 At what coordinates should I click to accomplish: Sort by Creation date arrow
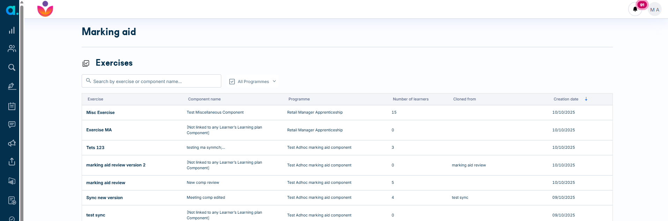[586, 99]
